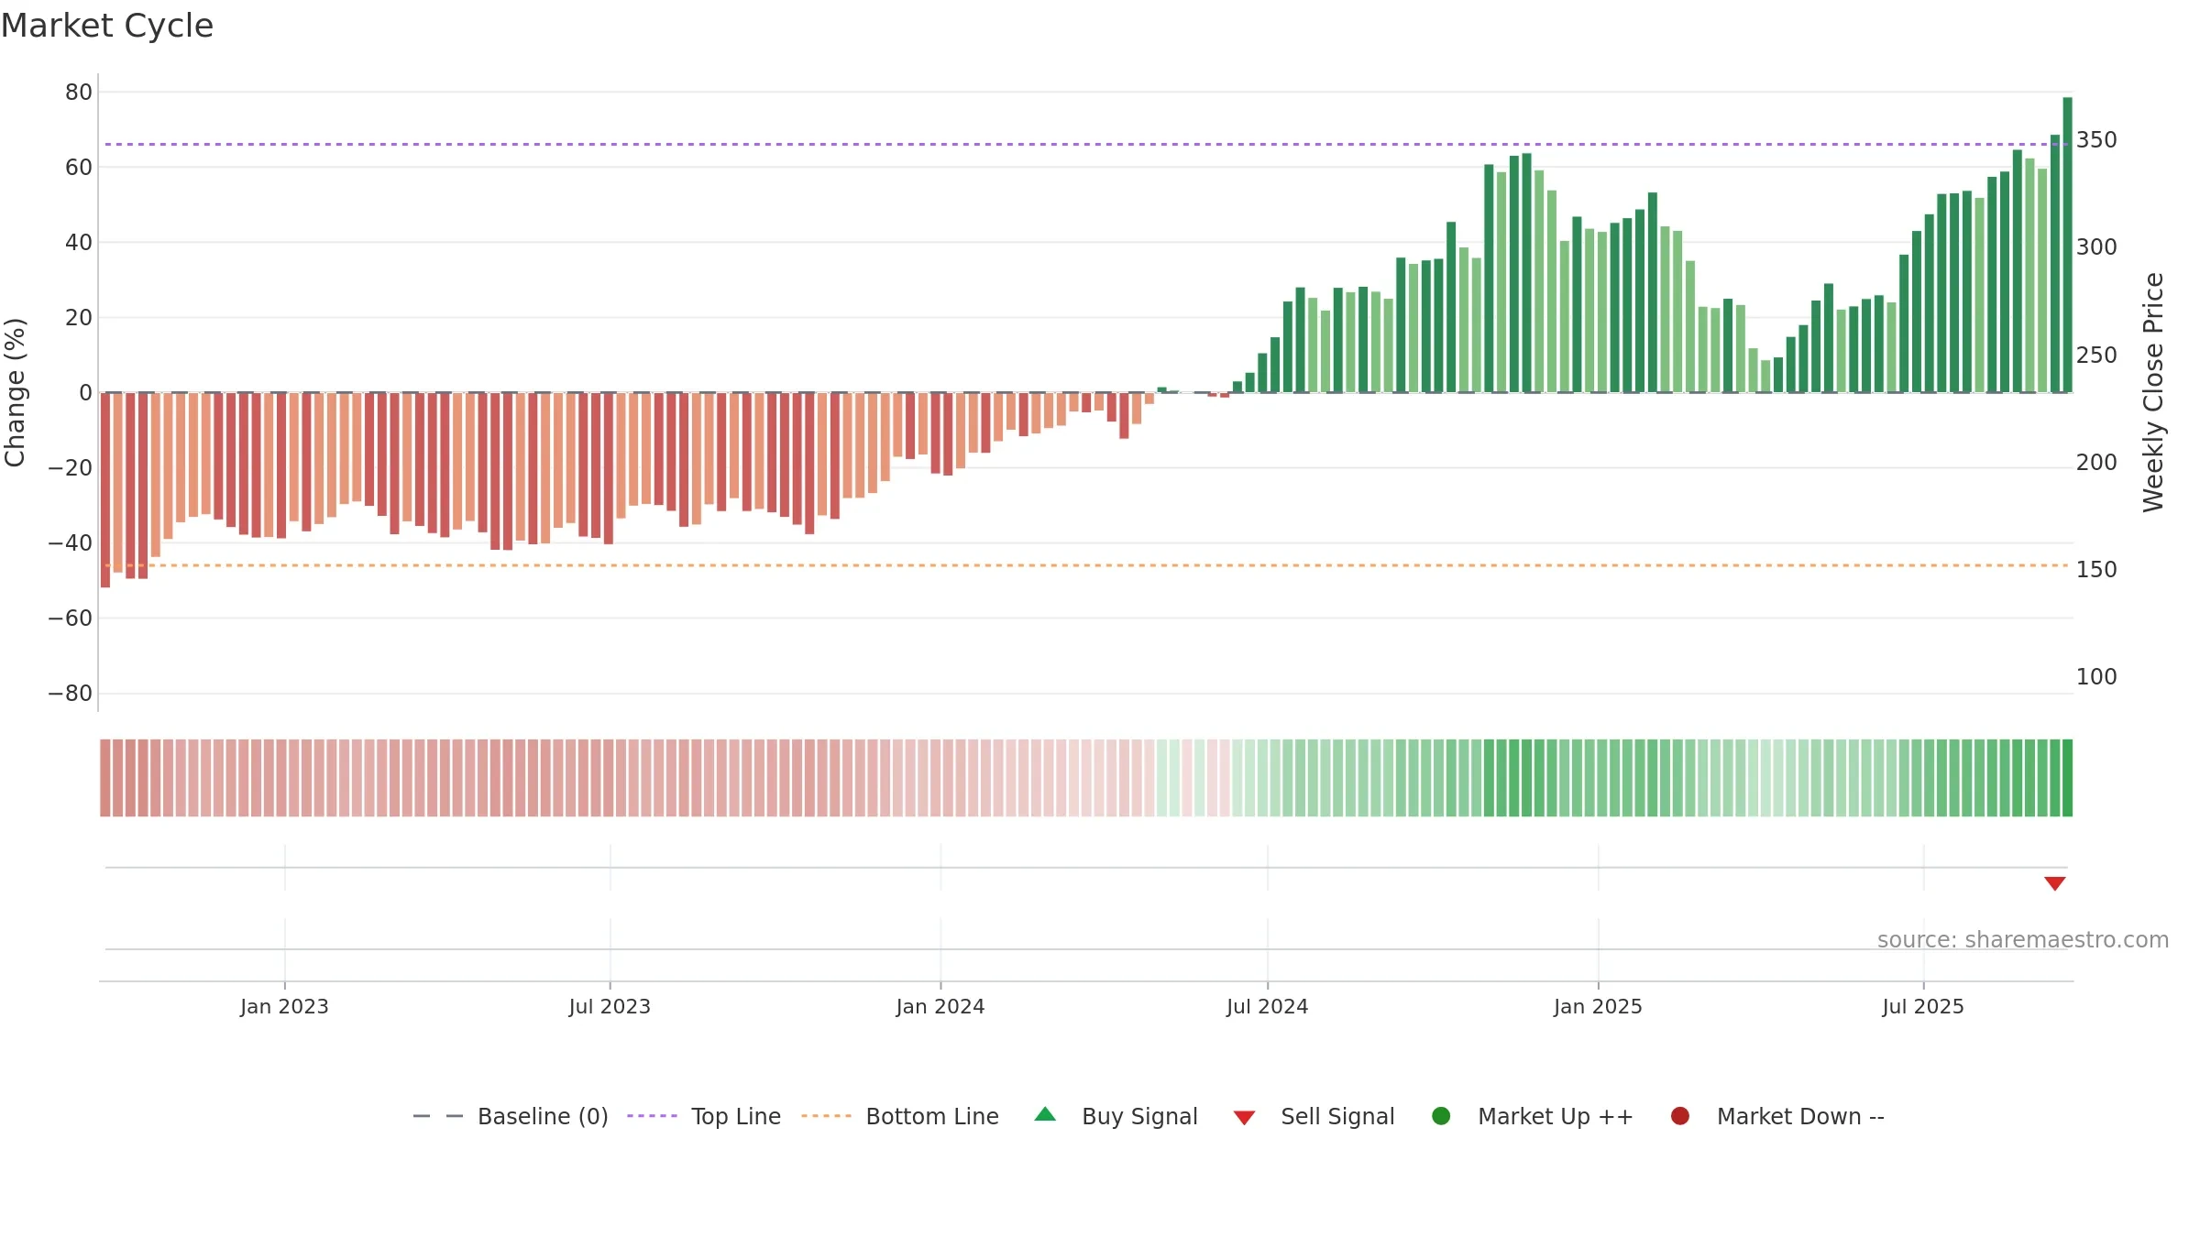Click the 100 tick on right axis
This screenshot has height=1237, width=2200.
(2096, 677)
